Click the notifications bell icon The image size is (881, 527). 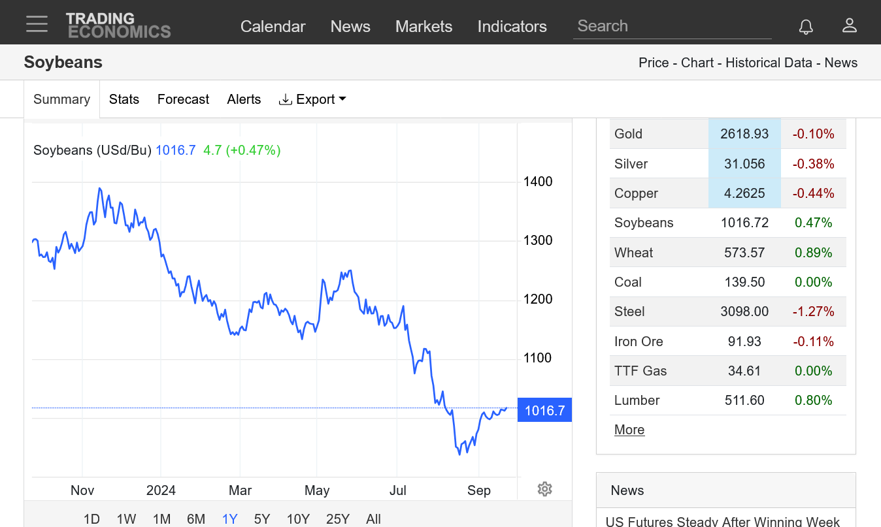pyautogui.click(x=806, y=26)
